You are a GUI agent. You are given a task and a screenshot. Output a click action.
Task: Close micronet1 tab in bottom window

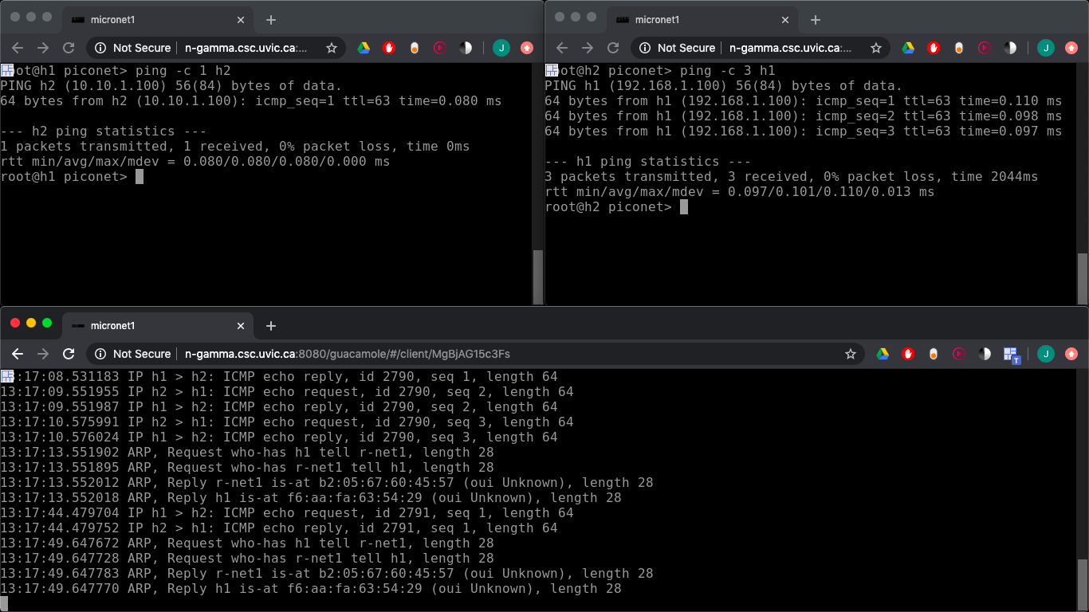[x=241, y=326]
